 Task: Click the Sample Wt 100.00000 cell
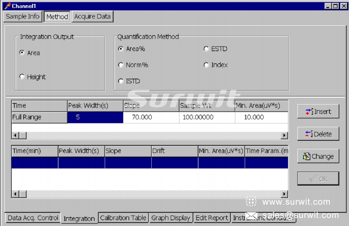click(207, 117)
